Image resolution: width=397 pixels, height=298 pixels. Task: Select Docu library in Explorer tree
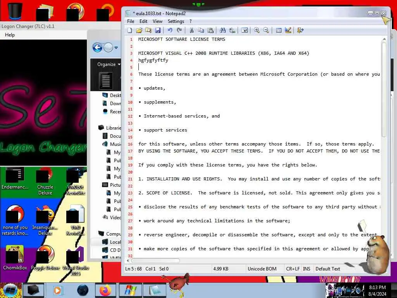point(112,136)
